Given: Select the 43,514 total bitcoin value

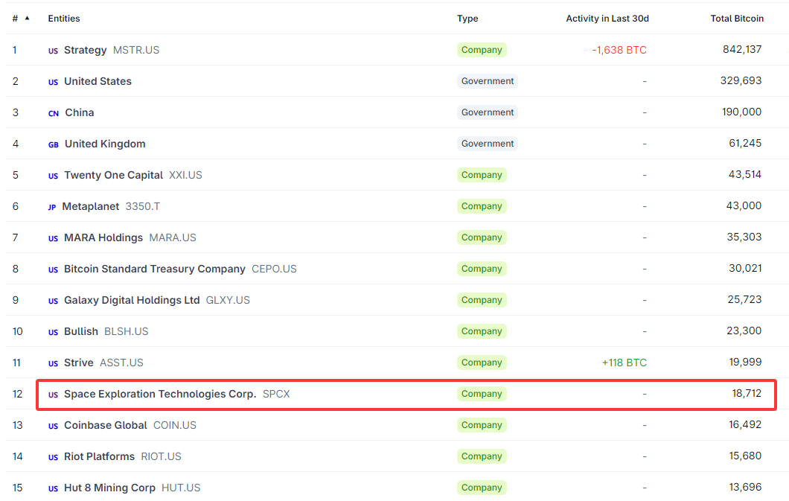Looking at the screenshot, I should pyautogui.click(x=745, y=174).
